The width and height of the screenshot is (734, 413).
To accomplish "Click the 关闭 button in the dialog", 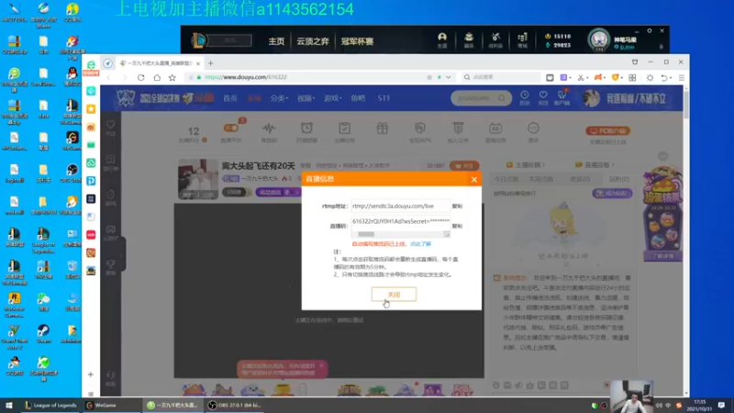I will click(x=394, y=295).
